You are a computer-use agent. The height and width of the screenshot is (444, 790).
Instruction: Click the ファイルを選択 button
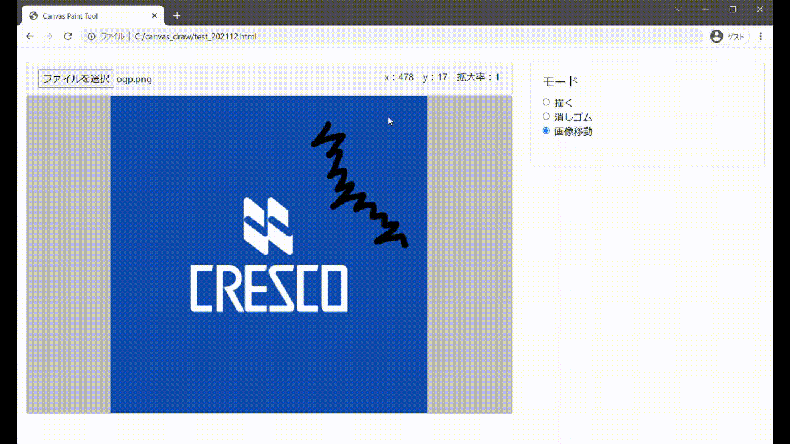click(x=76, y=78)
